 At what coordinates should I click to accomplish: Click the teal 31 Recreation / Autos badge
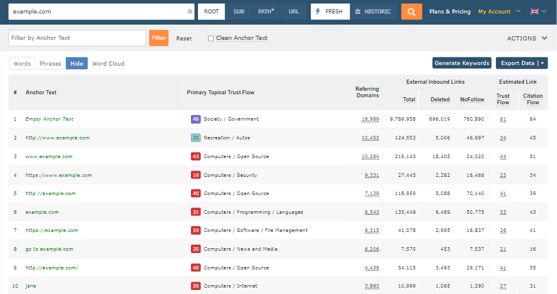click(196, 138)
